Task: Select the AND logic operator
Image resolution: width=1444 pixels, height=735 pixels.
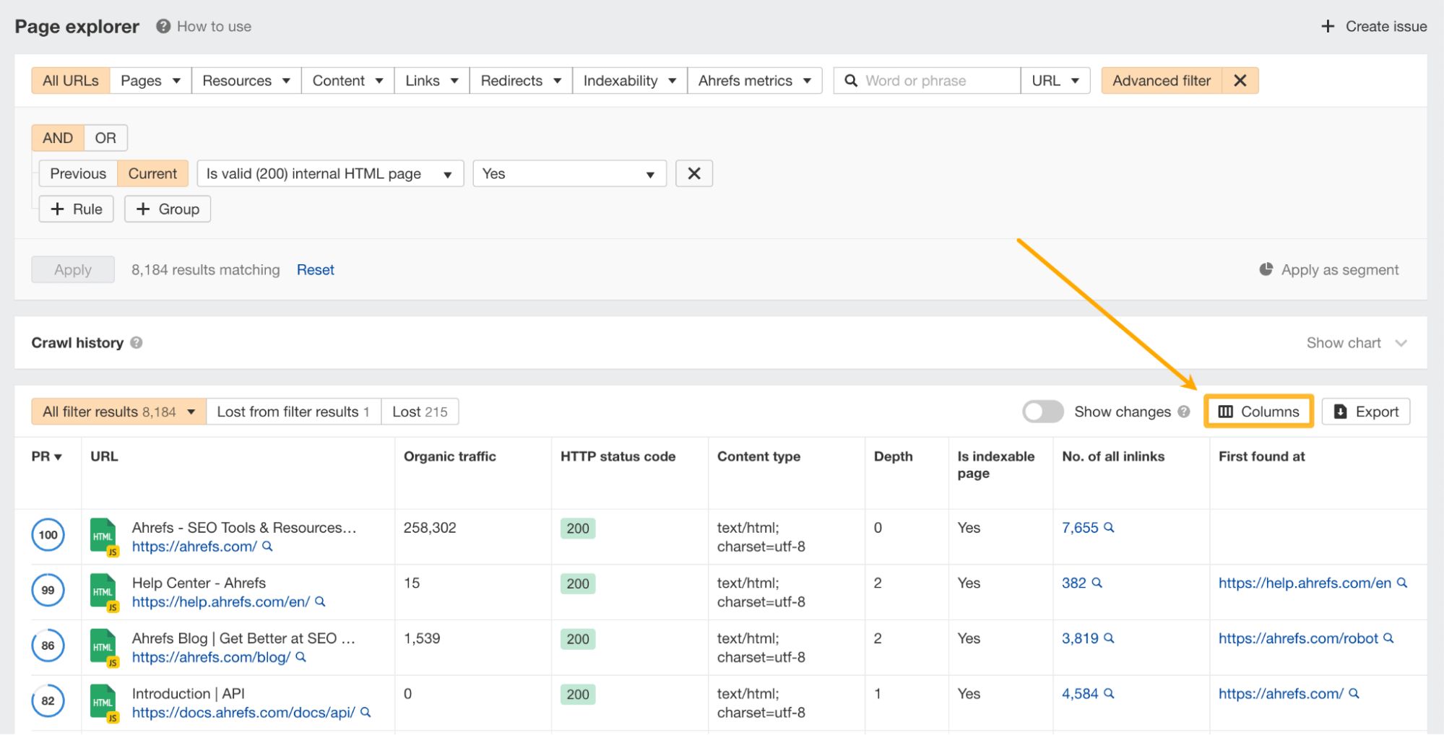Action: (58, 138)
